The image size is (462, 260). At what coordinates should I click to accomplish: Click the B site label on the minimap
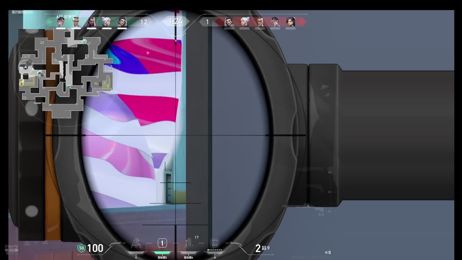pyautogui.click(x=101, y=84)
